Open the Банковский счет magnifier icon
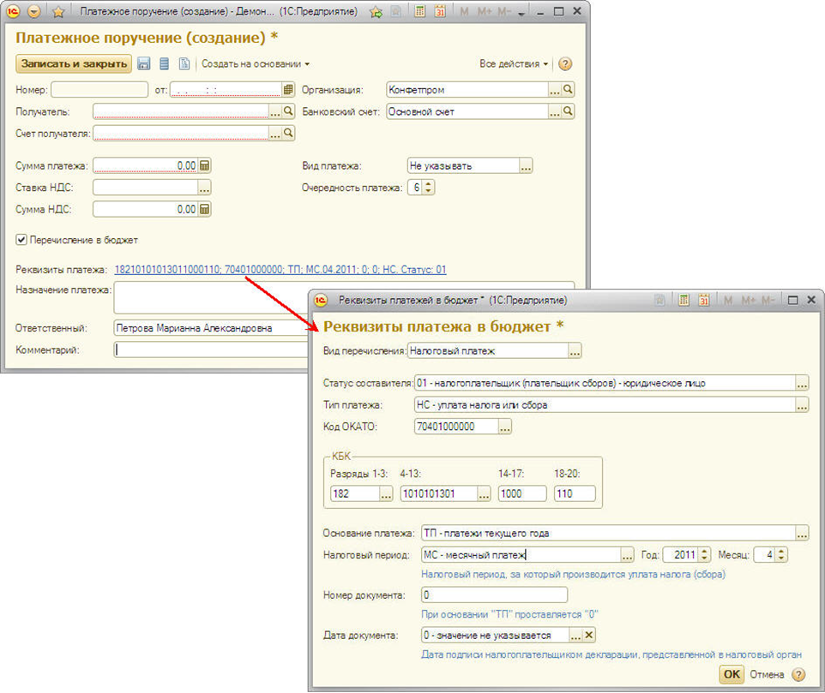This screenshot has width=825, height=693. pos(568,111)
